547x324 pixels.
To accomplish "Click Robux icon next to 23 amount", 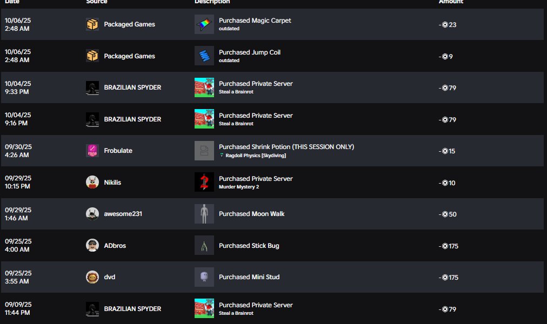I will coord(445,25).
